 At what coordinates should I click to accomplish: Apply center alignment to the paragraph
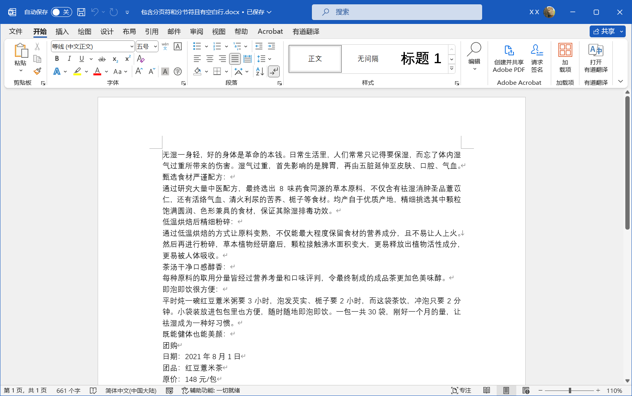pos(210,59)
